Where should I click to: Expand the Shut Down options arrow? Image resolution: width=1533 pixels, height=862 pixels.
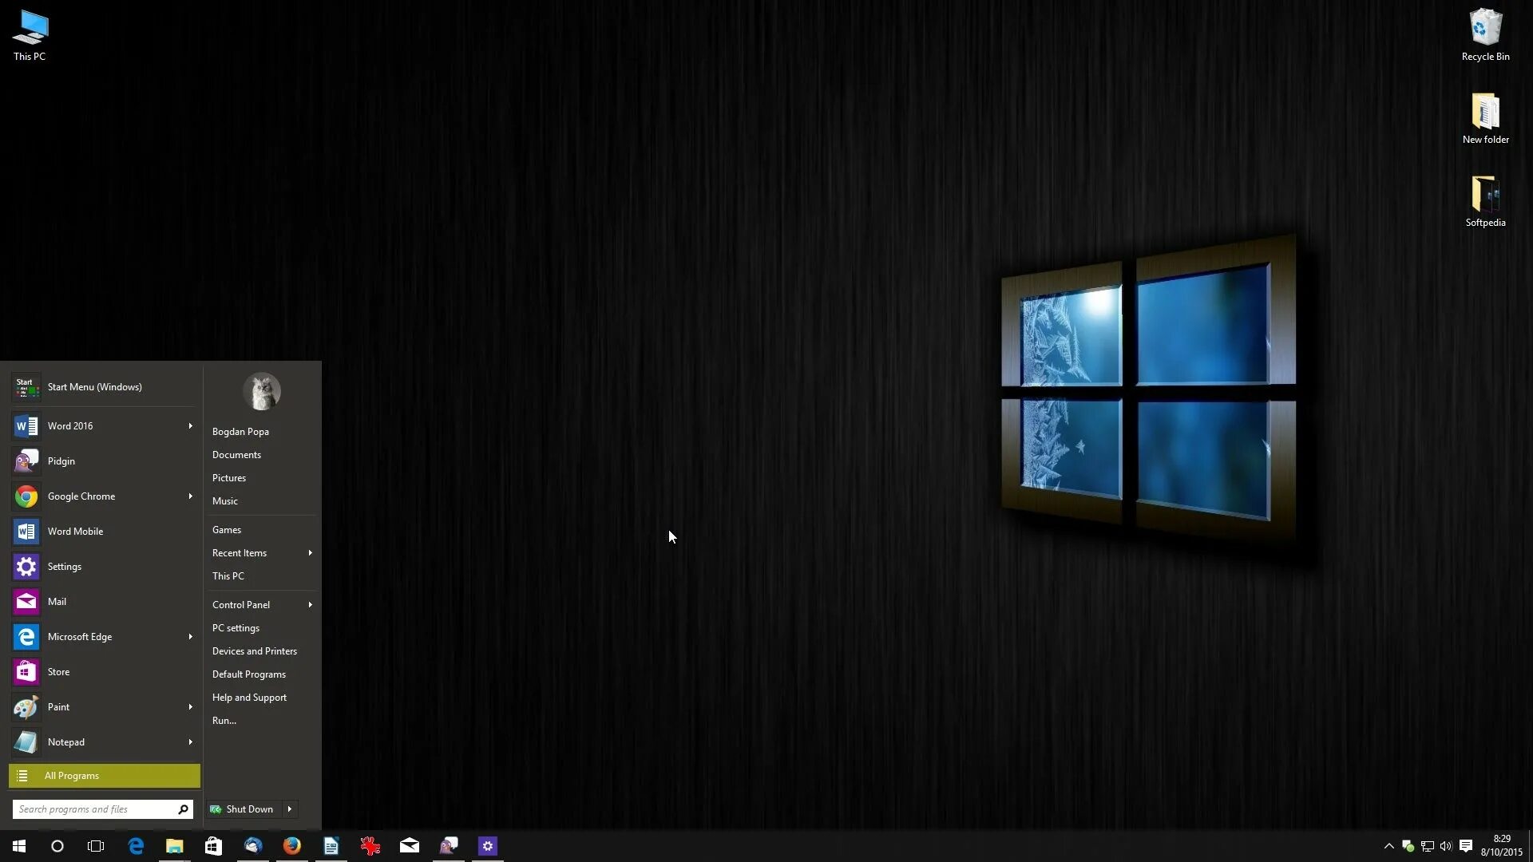pyautogui.click(x=289, y=809)
